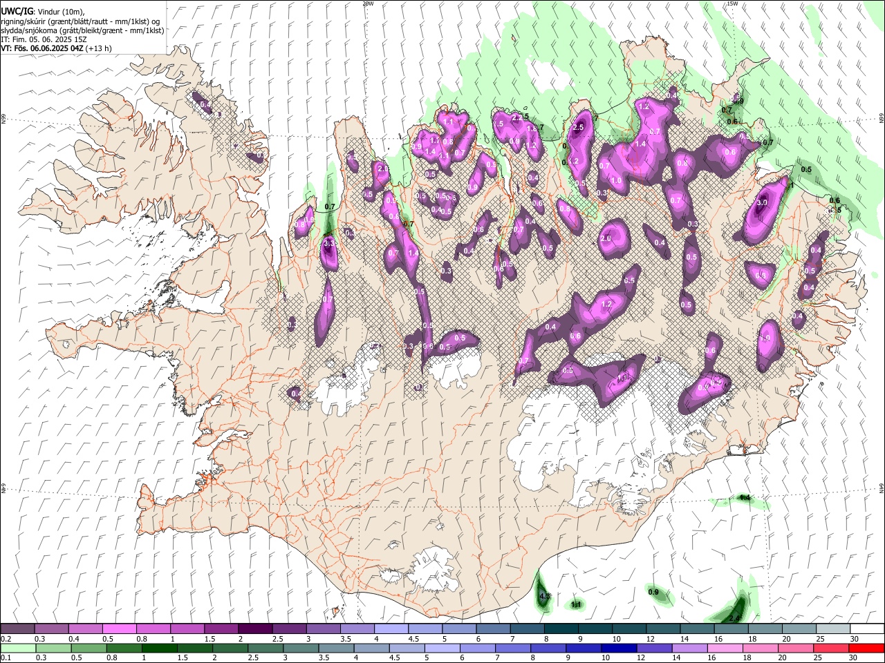Pick the darkest purple snow swatch between 2 and 2.5

coord(255,629)
